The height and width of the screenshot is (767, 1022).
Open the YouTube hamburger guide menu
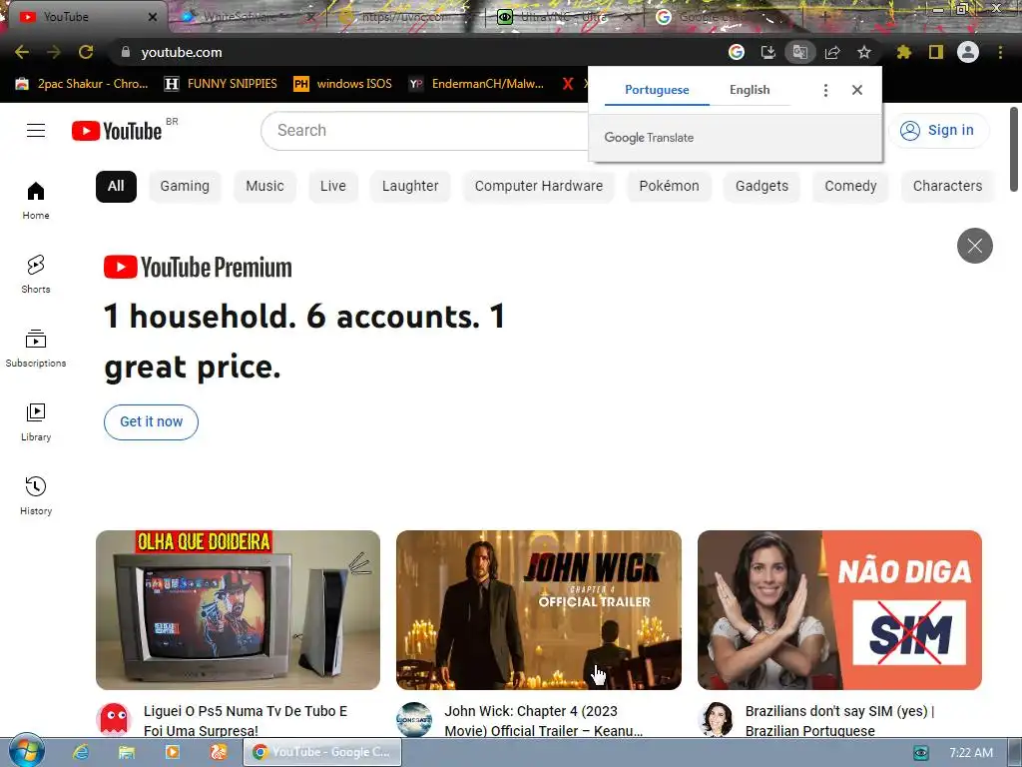tap(36, 131)
